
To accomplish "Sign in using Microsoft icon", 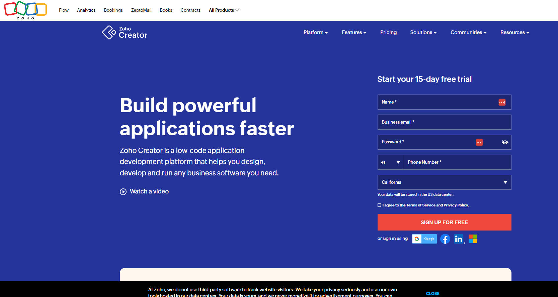I will coord(473,239).
